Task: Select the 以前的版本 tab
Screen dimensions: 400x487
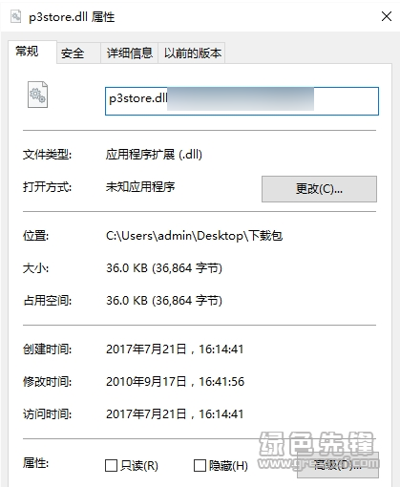Action: [x=192, y=53]
